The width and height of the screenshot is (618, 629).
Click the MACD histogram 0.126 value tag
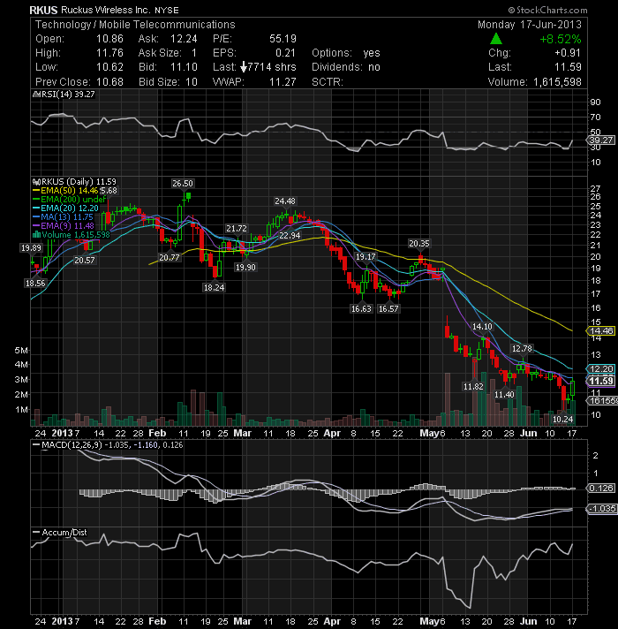click(x=600, y=489)
